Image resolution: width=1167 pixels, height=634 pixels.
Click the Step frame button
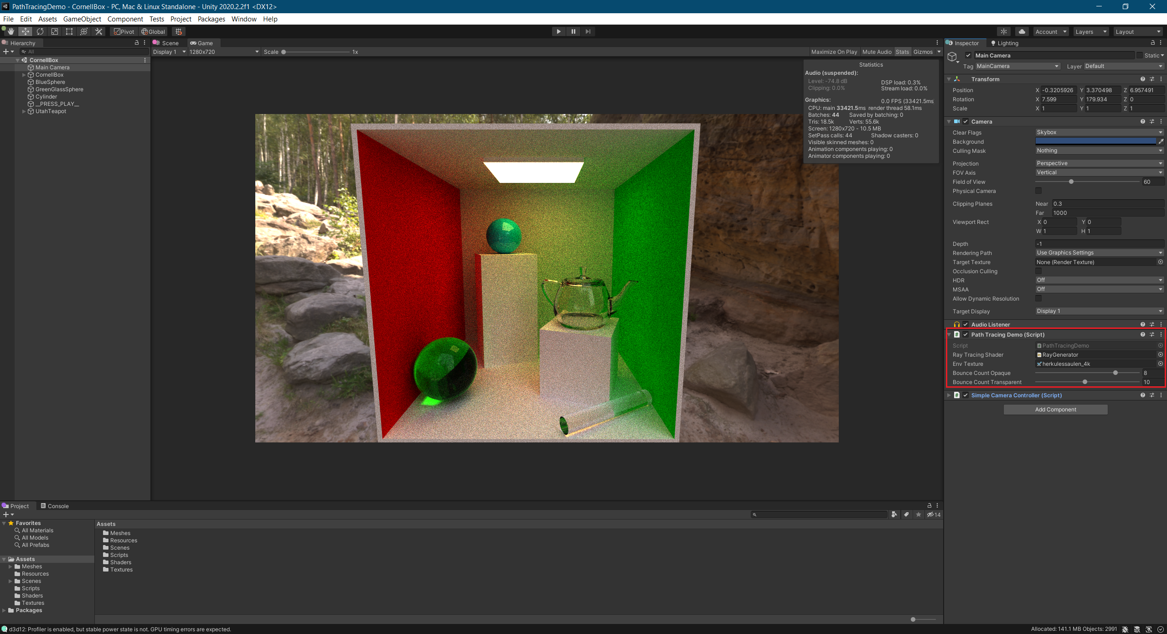(x=588, y=31)
